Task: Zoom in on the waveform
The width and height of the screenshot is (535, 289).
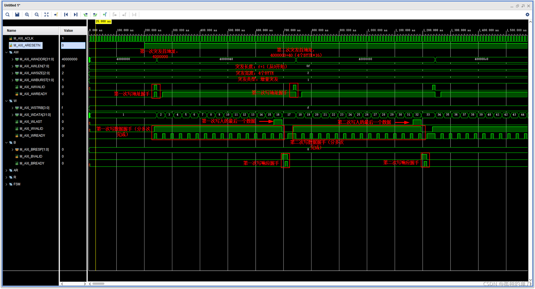Action: [x=27, y=14]
